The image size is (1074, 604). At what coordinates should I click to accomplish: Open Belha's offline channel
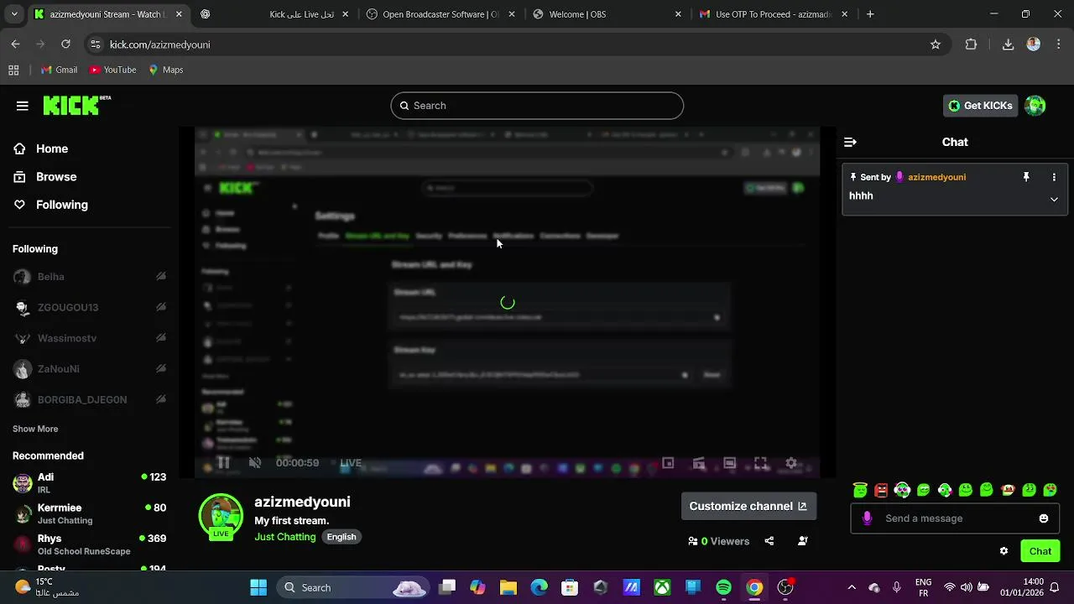pyautogui.click(x=89, y=277)
